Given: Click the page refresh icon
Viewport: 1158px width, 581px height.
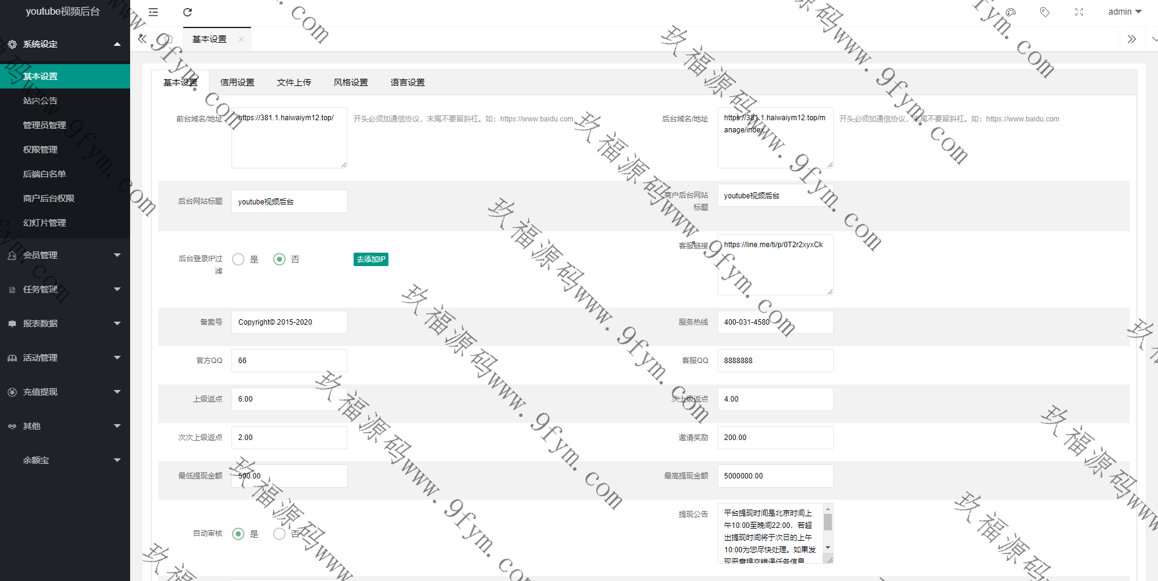Looking at the screenshot, I should [x=188, y=12].
